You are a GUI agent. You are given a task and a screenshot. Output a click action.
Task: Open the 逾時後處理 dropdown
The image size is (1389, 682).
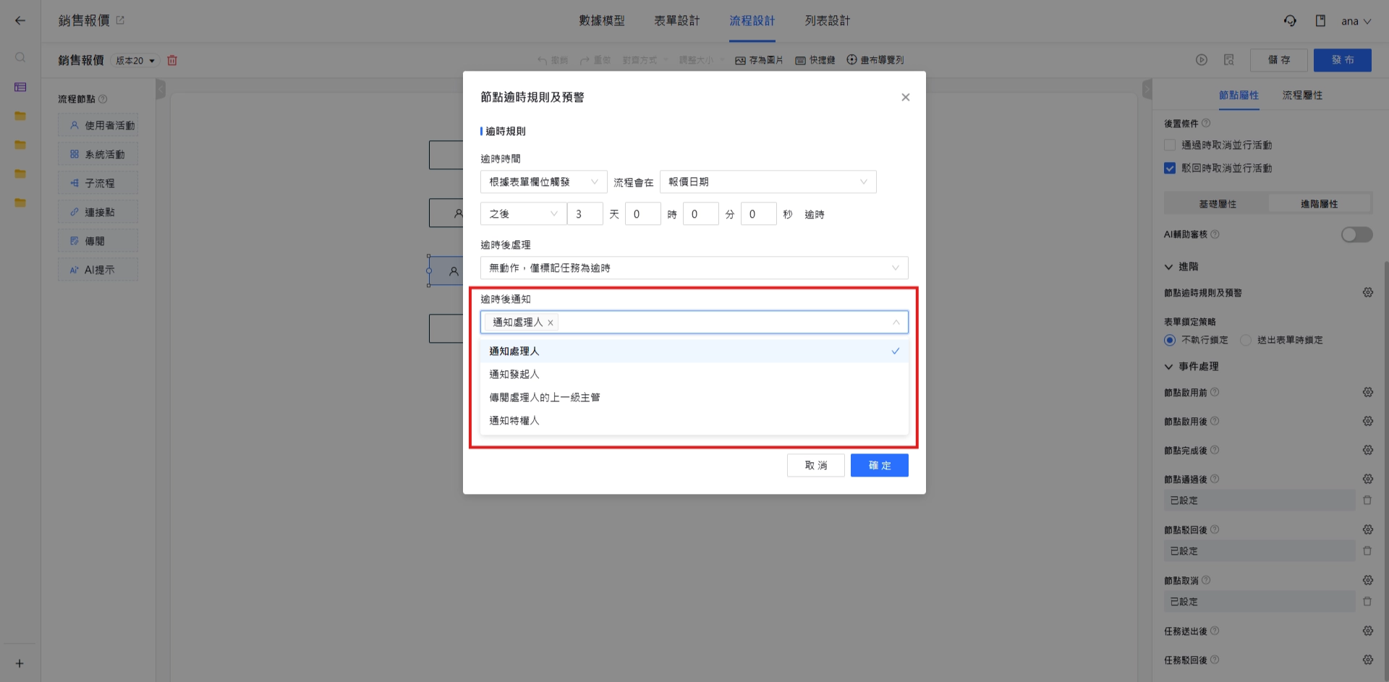pyautogui.click(x=694, y=268)
